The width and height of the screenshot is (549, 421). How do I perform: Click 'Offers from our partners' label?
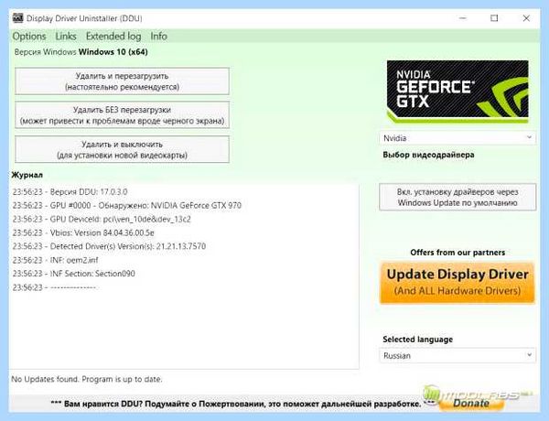(457, 253)
